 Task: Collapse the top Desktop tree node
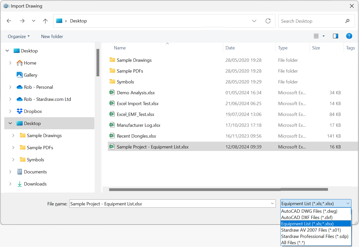pyautogui.click(x=7, y=51)
